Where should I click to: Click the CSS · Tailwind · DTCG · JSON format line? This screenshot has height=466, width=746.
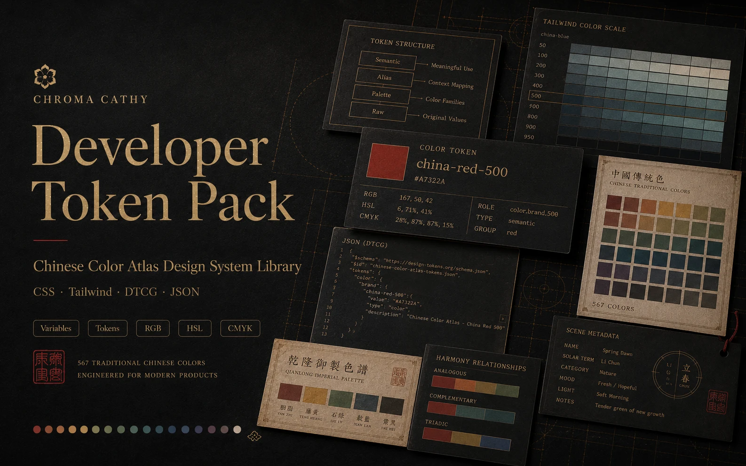[116, 292]
